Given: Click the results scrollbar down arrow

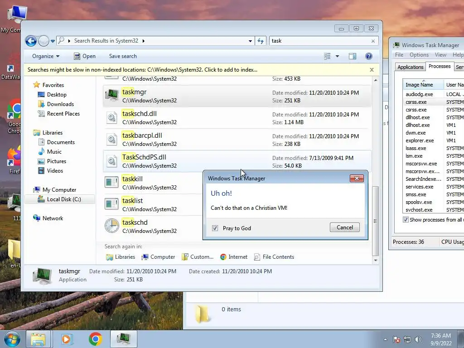Looking at the screenshot, I should (x=376, y=261).
